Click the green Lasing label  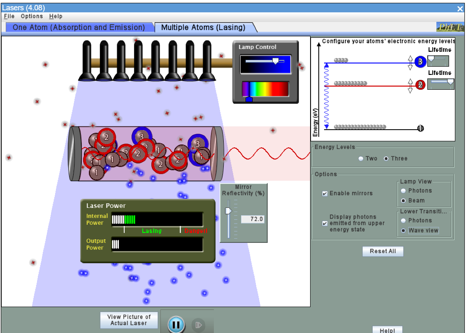pos(152,231)
